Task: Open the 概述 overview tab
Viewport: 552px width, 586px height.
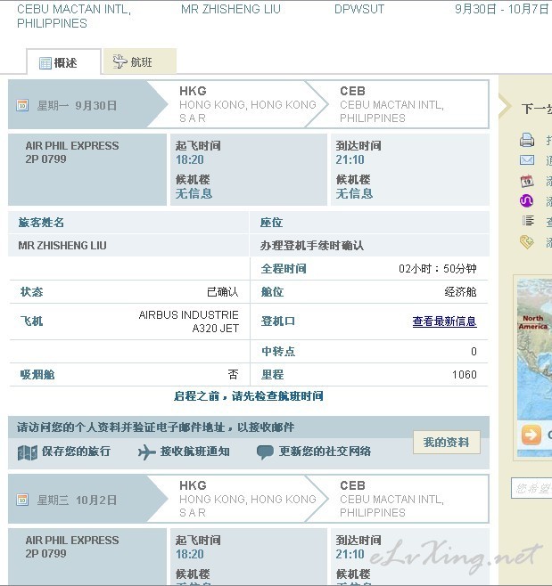Action: pos(63,62)
